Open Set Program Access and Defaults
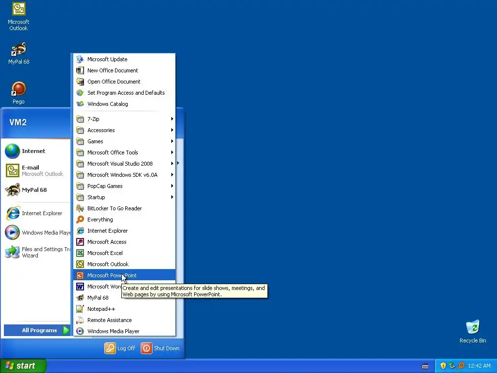This screenshot has height=373, width=497. tap(124, 93)
